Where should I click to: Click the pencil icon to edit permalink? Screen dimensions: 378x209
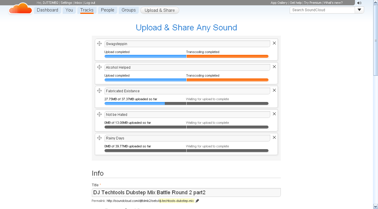click(x=197, y=201)
